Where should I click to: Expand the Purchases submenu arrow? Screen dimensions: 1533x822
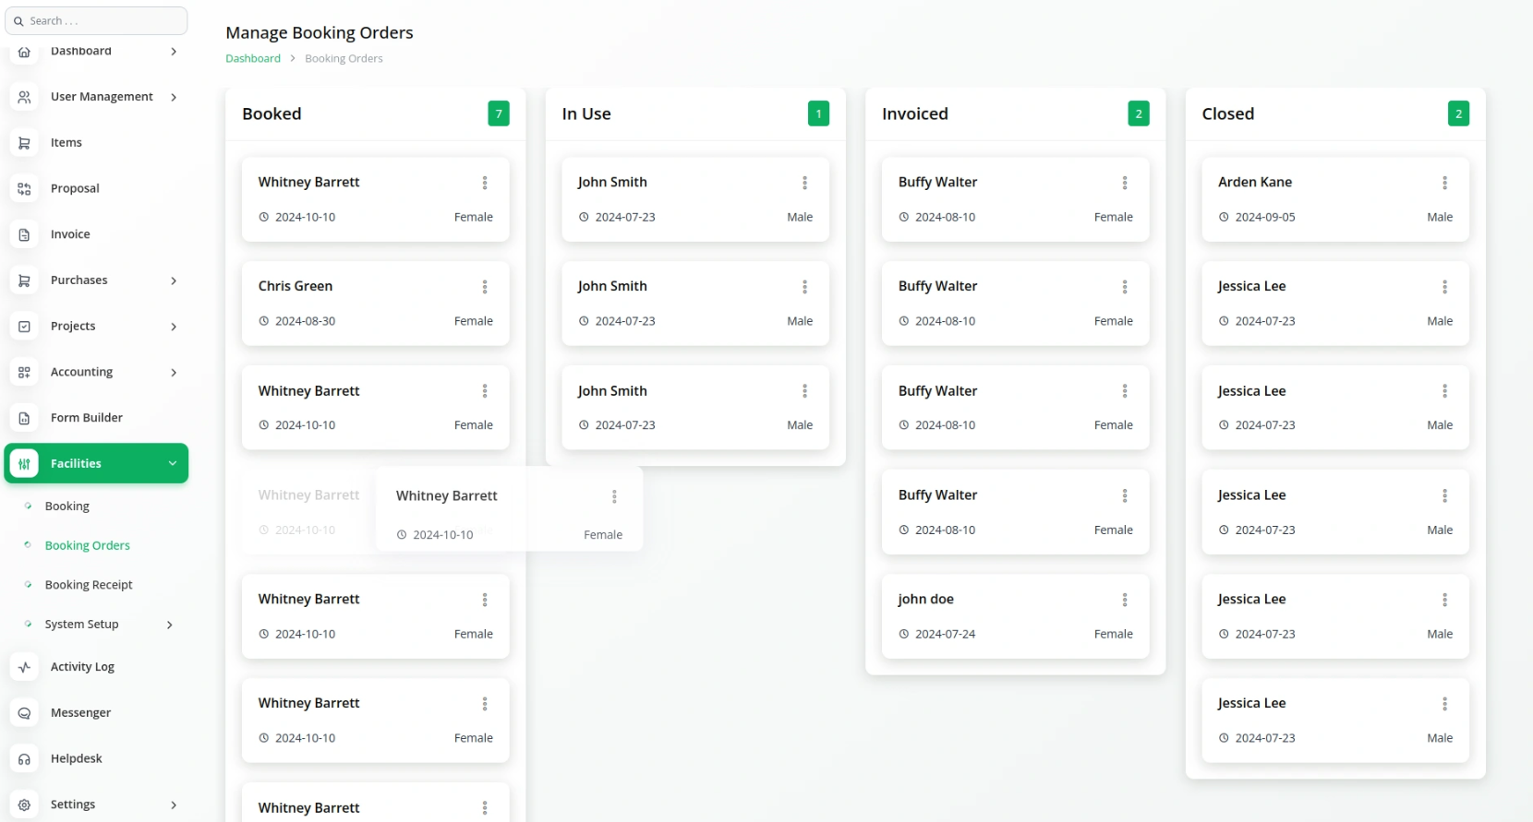174,280
